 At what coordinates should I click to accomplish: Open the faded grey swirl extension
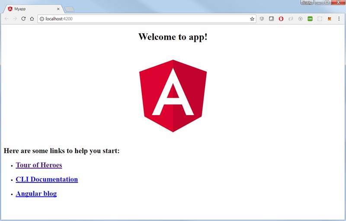pos(291,19)
